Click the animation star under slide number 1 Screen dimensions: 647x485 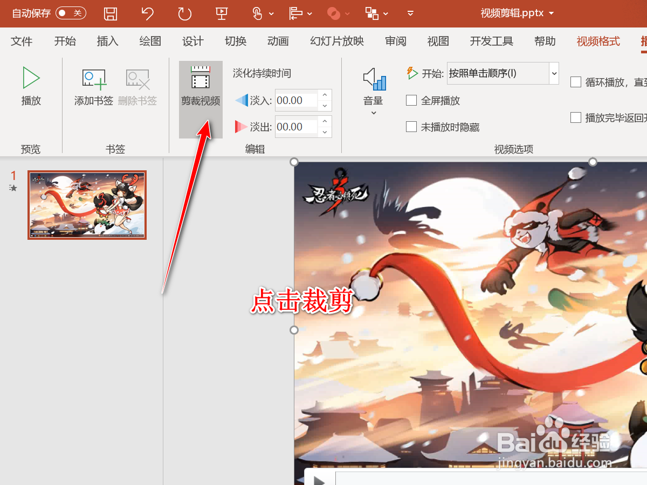click(13, 188)
